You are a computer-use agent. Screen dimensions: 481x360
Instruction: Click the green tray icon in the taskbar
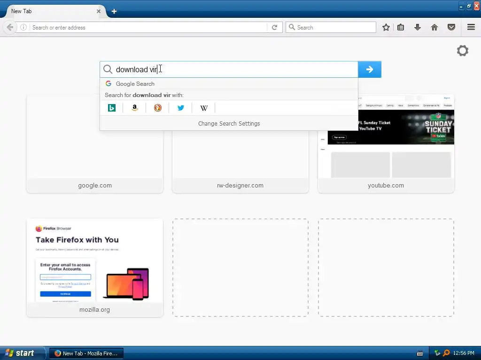tap(437, 353)
